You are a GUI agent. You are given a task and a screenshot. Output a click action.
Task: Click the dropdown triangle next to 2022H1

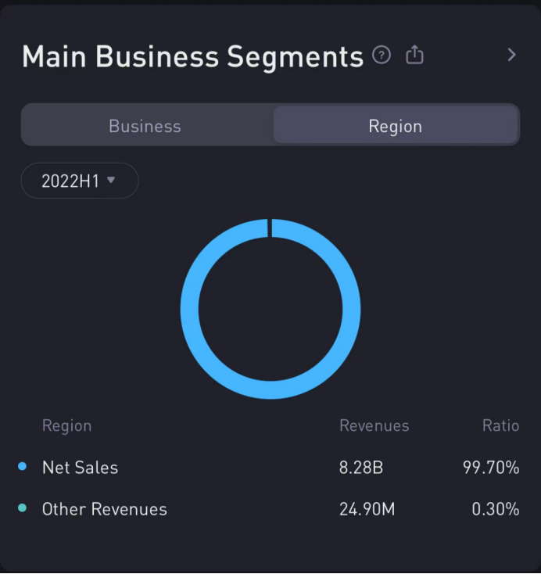coord(111,180)
